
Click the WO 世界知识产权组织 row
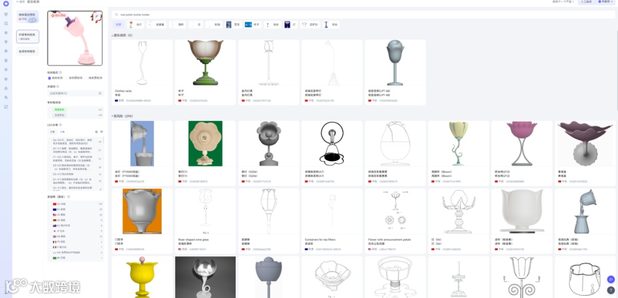[x=76, y=253]
